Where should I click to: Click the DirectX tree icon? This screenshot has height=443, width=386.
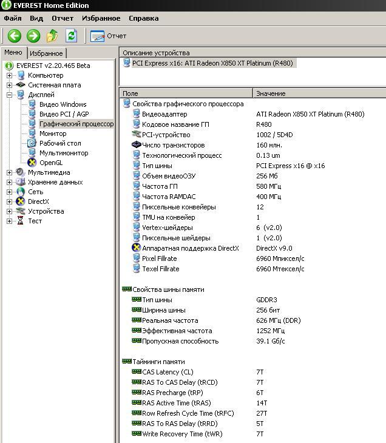(x=21, y=201)
